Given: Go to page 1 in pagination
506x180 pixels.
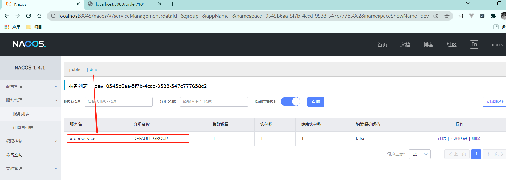Looking at the screenshot, I should pos(476,154).
